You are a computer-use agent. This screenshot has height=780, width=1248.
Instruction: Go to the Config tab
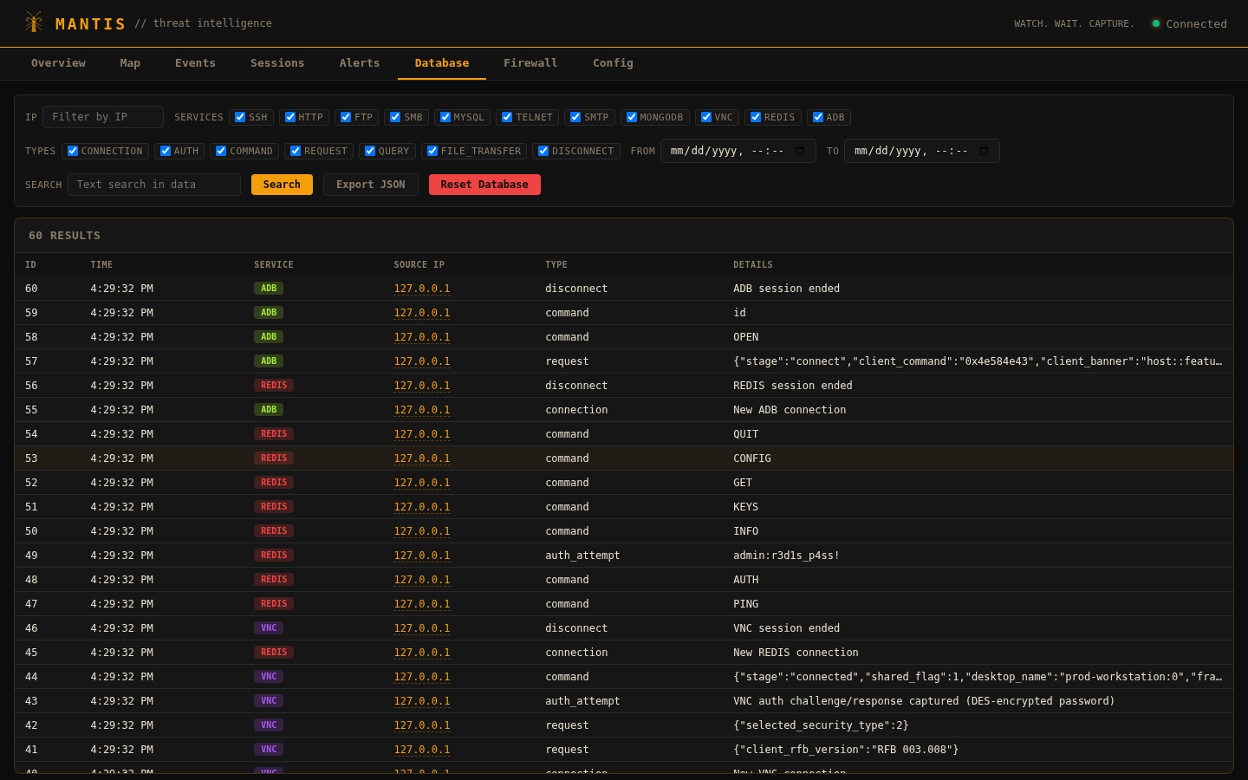pyautogui.click(x=613, y=62)
